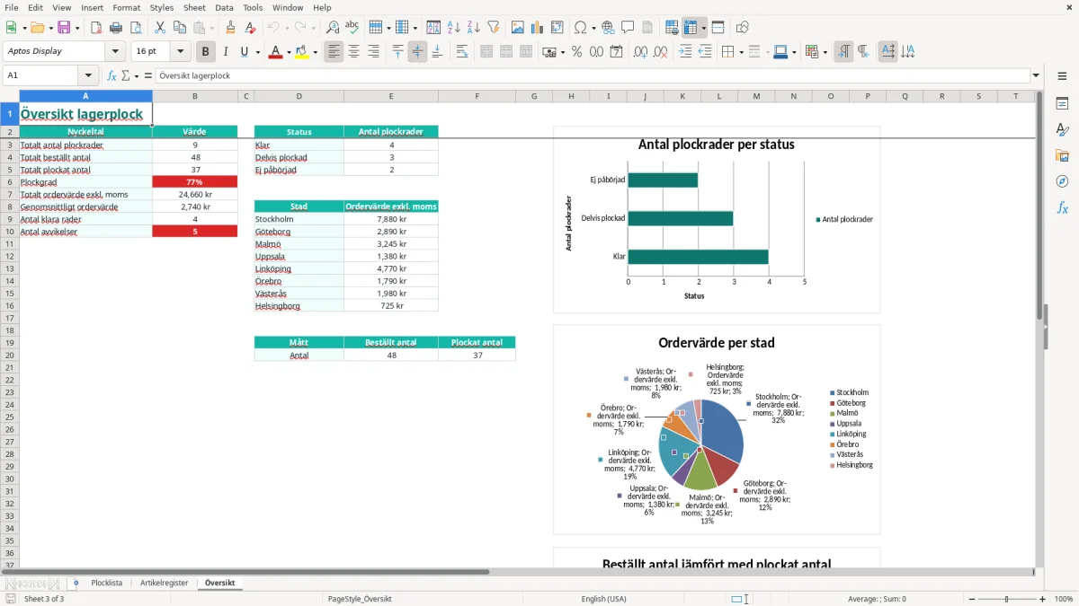Toggle Wrap Text button

click(x=462, y=52)
